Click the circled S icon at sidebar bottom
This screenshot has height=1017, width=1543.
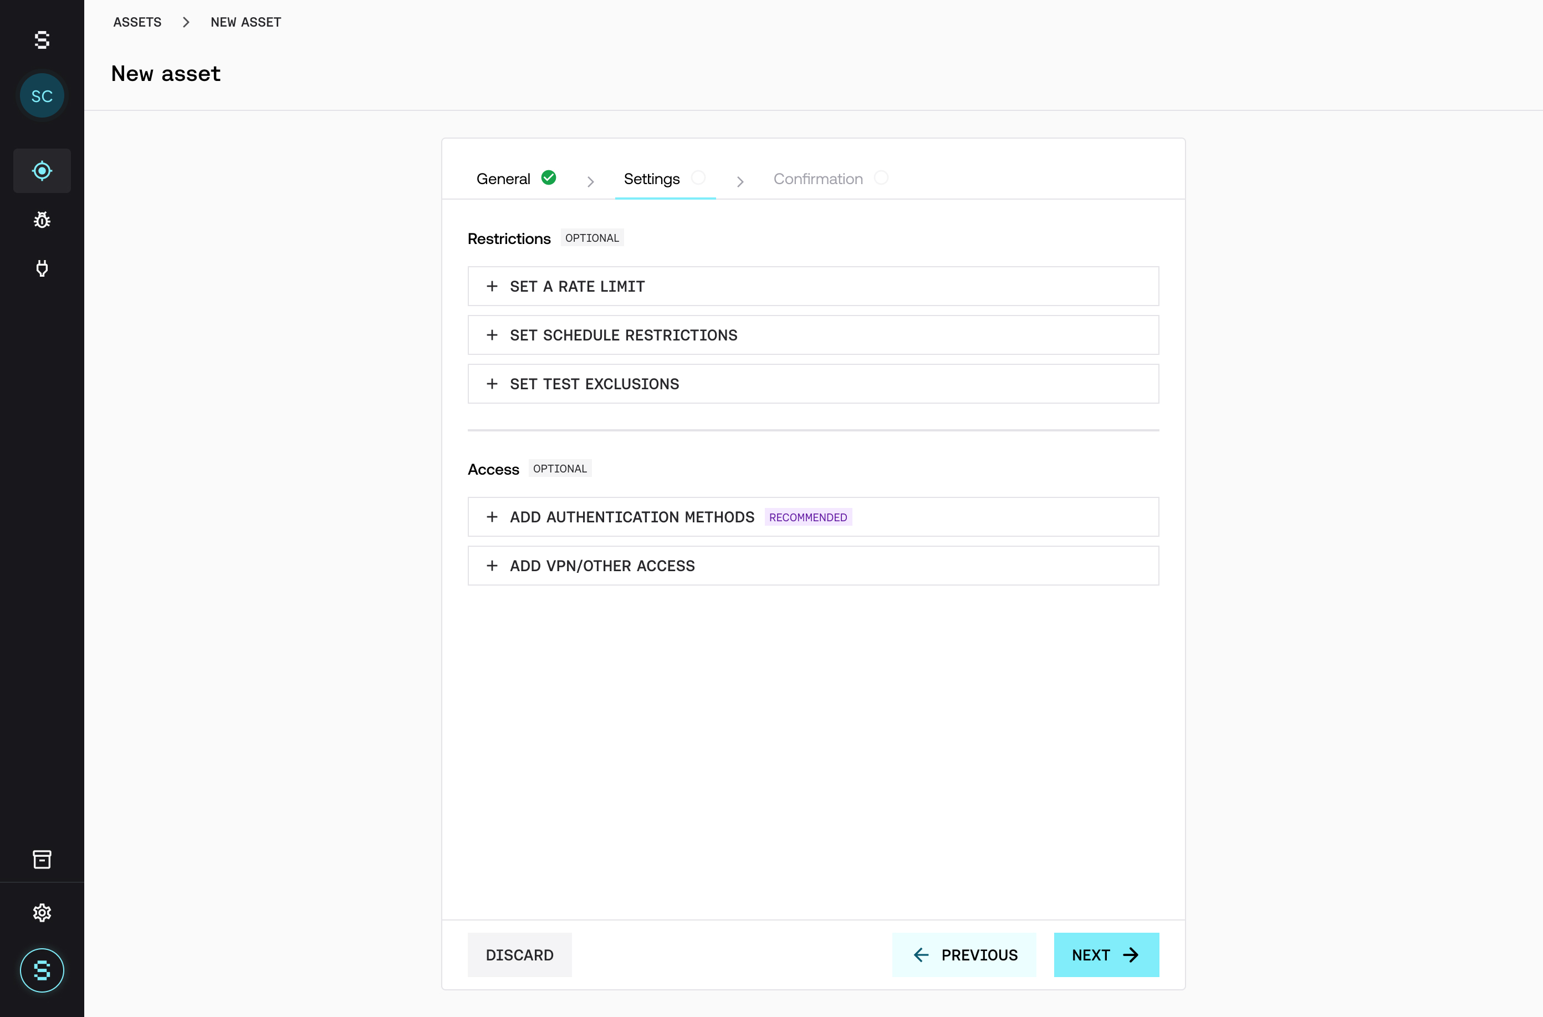point(42,970)
